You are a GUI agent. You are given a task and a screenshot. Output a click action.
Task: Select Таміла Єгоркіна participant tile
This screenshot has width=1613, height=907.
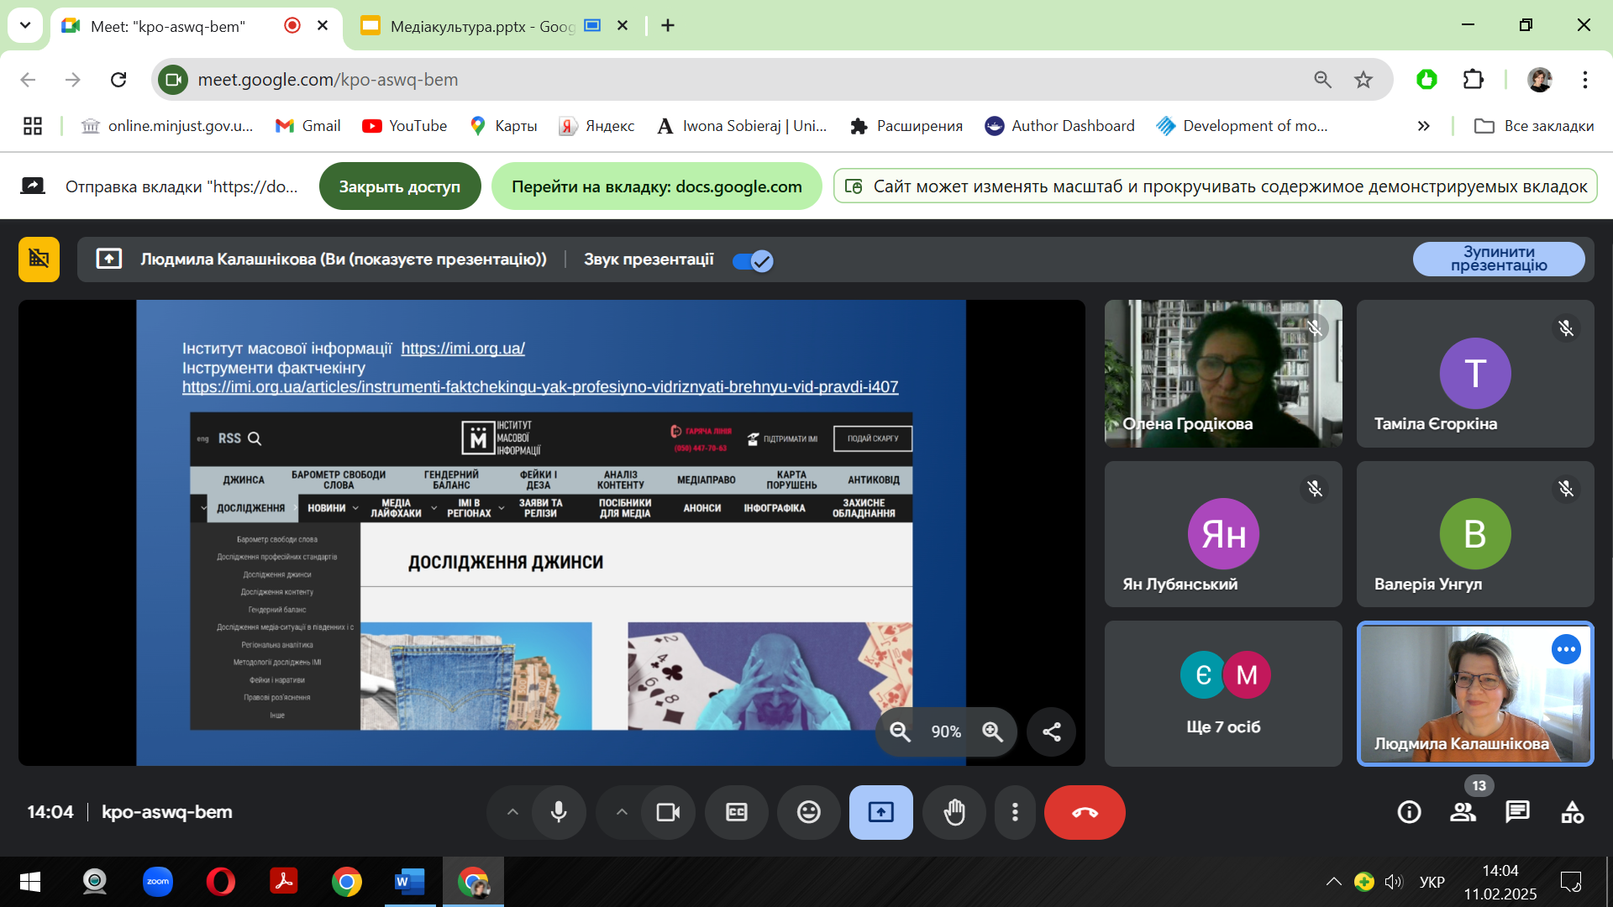(1475, 373)
